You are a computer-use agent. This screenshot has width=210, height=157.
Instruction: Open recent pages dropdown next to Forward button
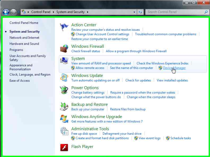(19, 12)
